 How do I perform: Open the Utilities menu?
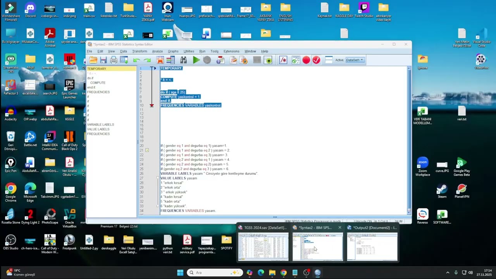189,51
